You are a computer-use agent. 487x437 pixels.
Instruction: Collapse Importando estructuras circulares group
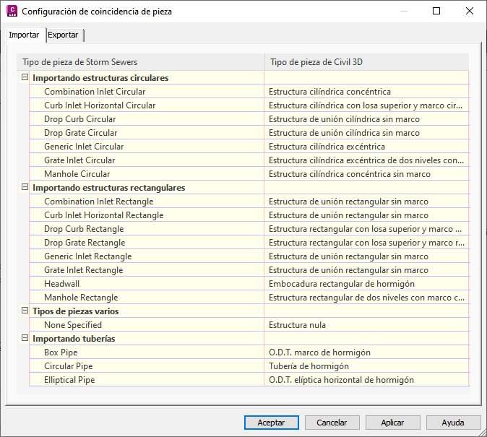[x=25, y=78]
